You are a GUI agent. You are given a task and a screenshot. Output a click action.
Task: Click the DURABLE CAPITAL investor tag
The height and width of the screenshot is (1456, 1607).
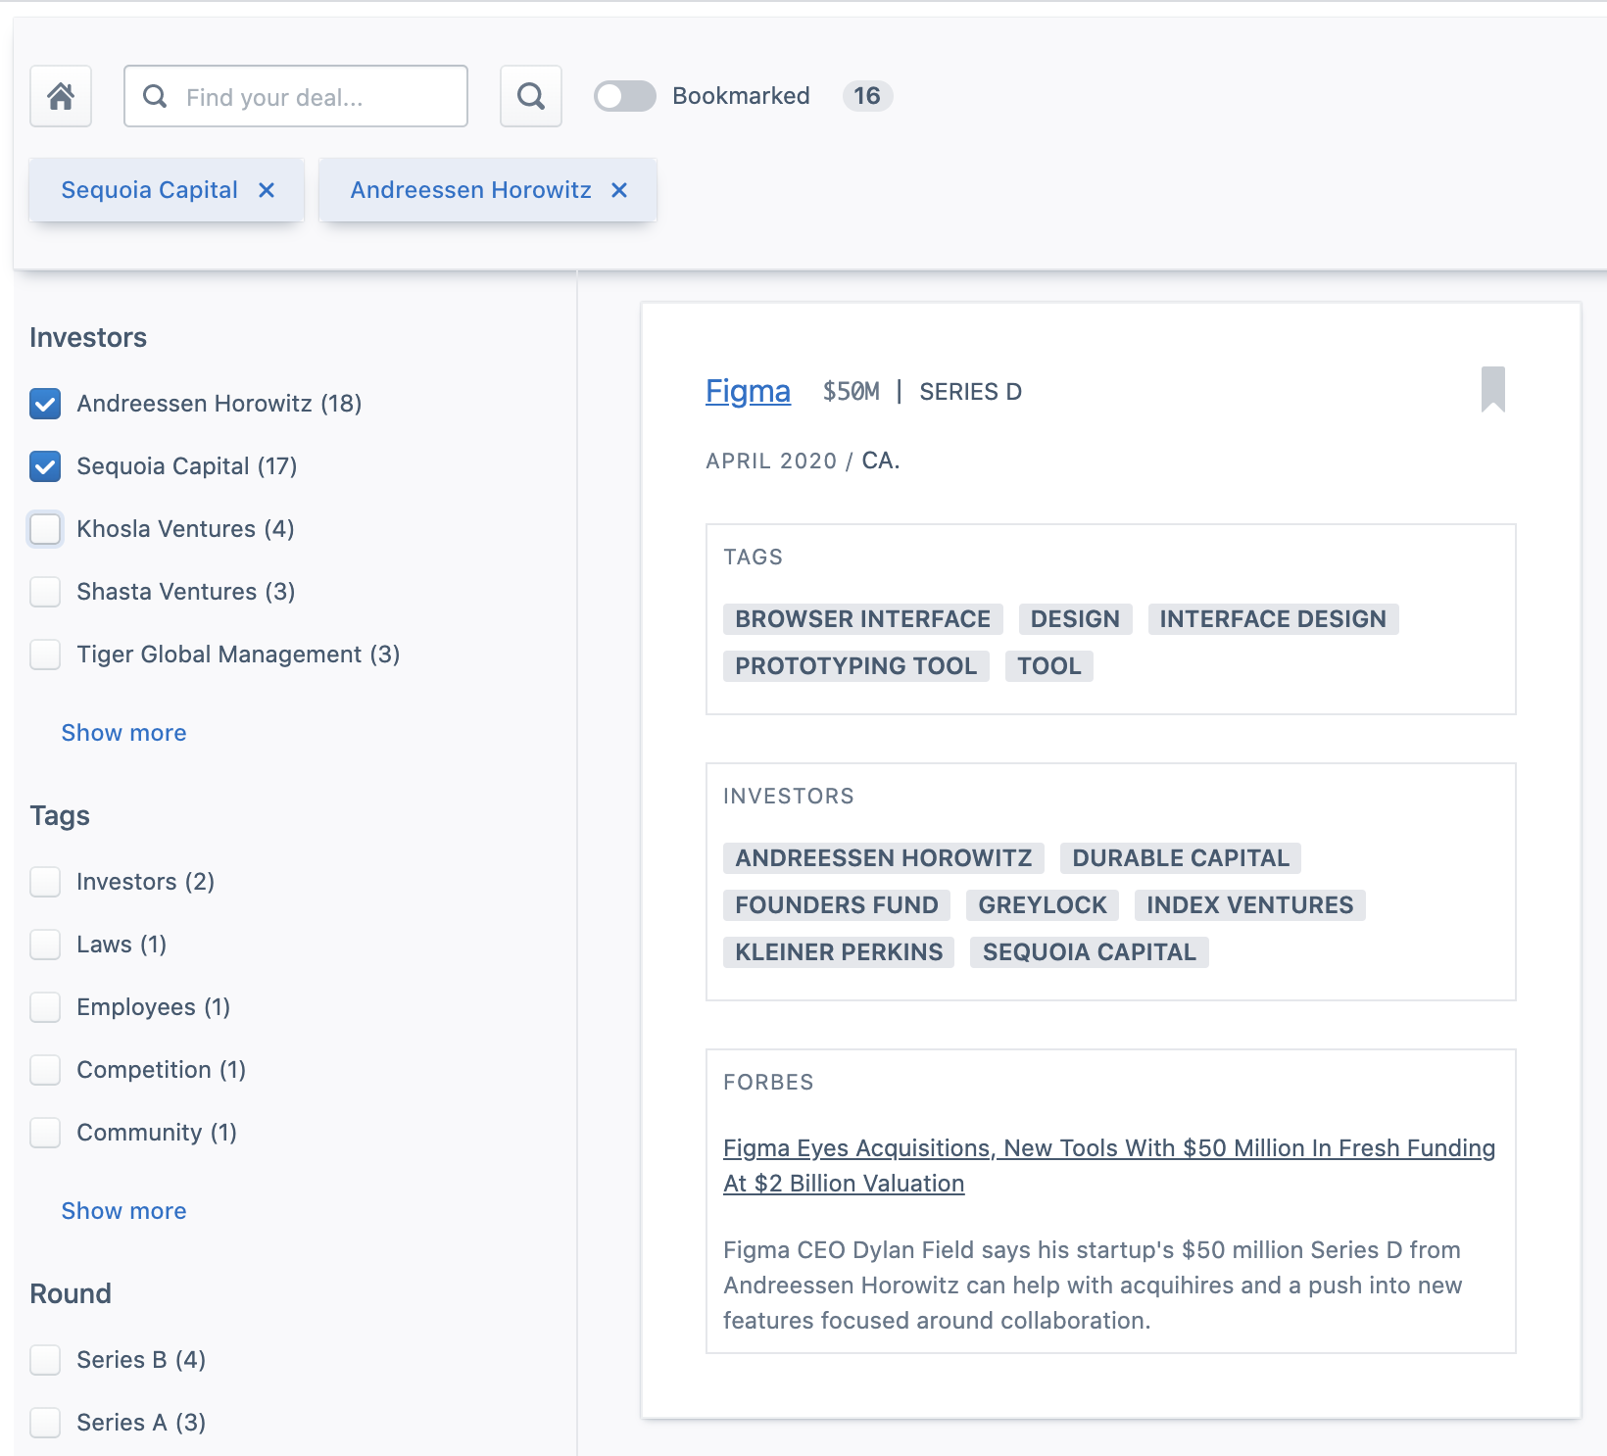pyautogui.click(x=1180, y=858)
